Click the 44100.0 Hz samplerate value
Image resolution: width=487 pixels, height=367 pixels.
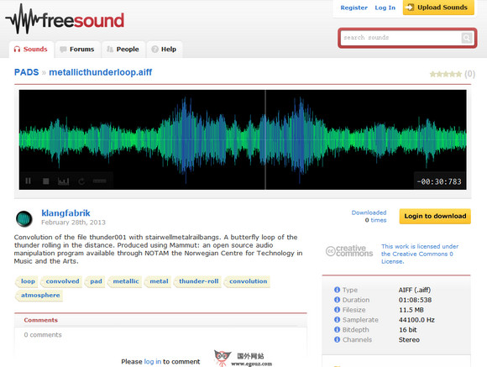416,320
